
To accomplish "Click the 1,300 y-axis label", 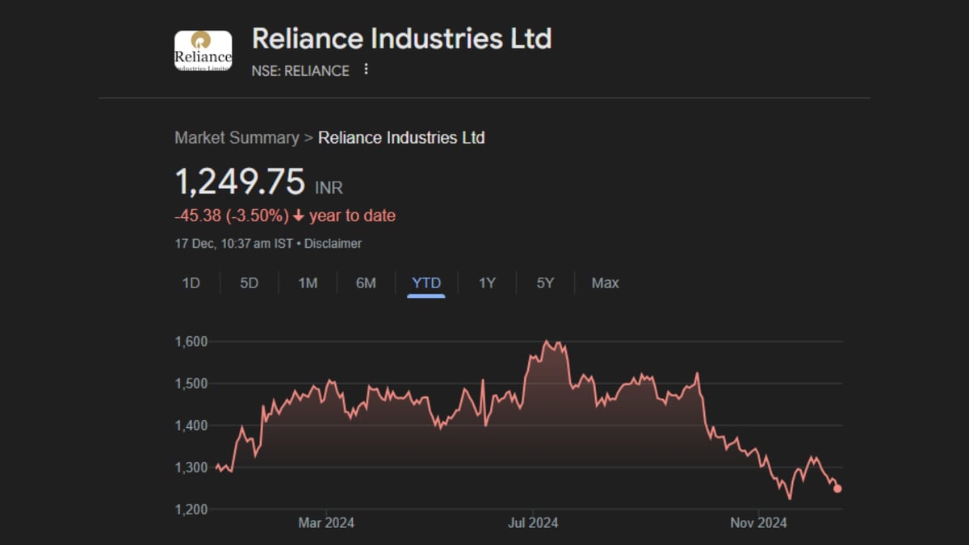I will tap(191, 467).
